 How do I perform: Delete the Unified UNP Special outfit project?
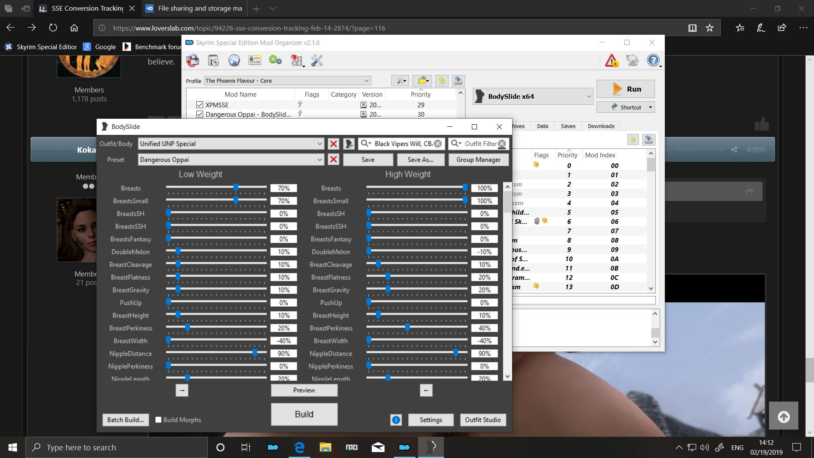click(334, 144)
